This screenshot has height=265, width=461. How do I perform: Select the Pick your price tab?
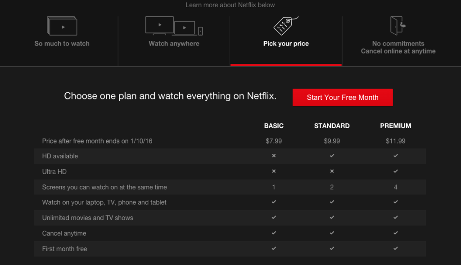tap(286, 44)
